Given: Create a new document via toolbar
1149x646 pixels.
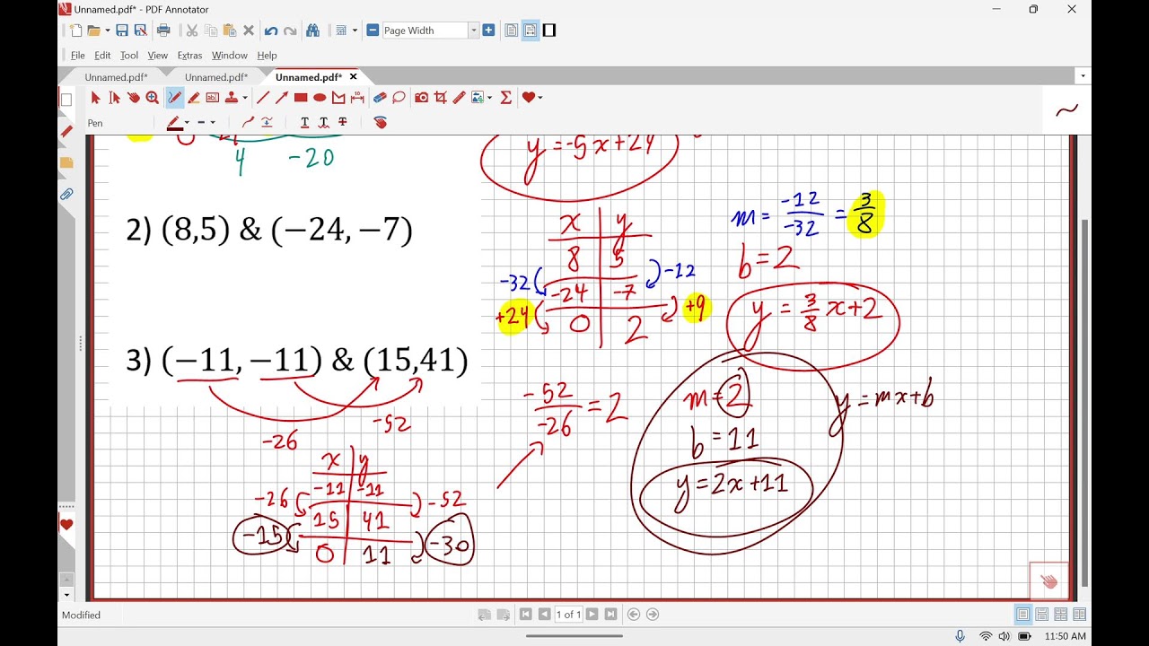Looking at the screenshot, I should pyautogui.click(x=75, y=31).
